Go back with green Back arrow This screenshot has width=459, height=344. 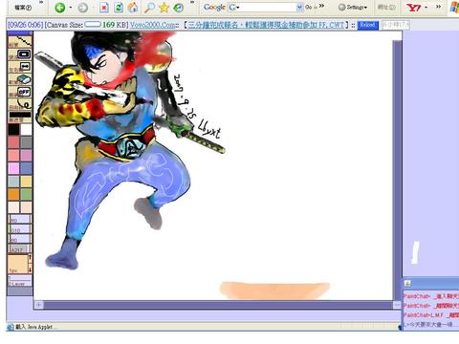60,8
